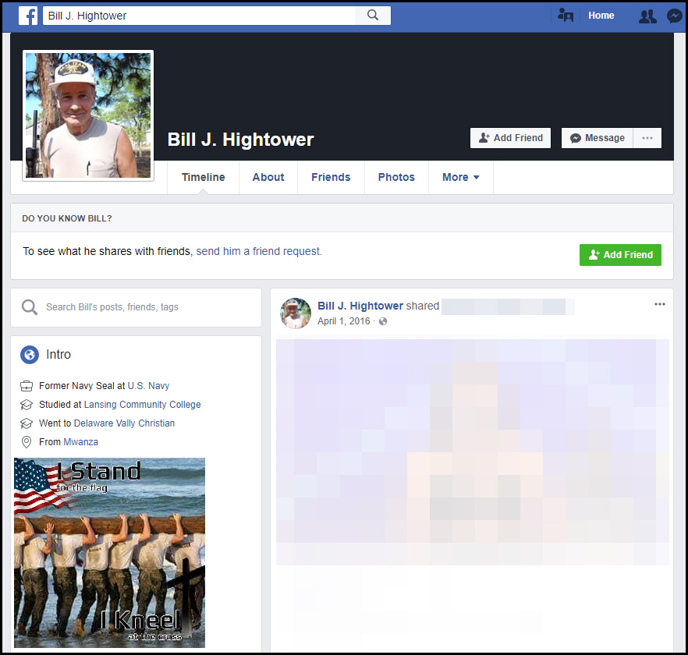Switch to the About tab
This screenshot has height=655, width=688.
click(x=268, y=177)
